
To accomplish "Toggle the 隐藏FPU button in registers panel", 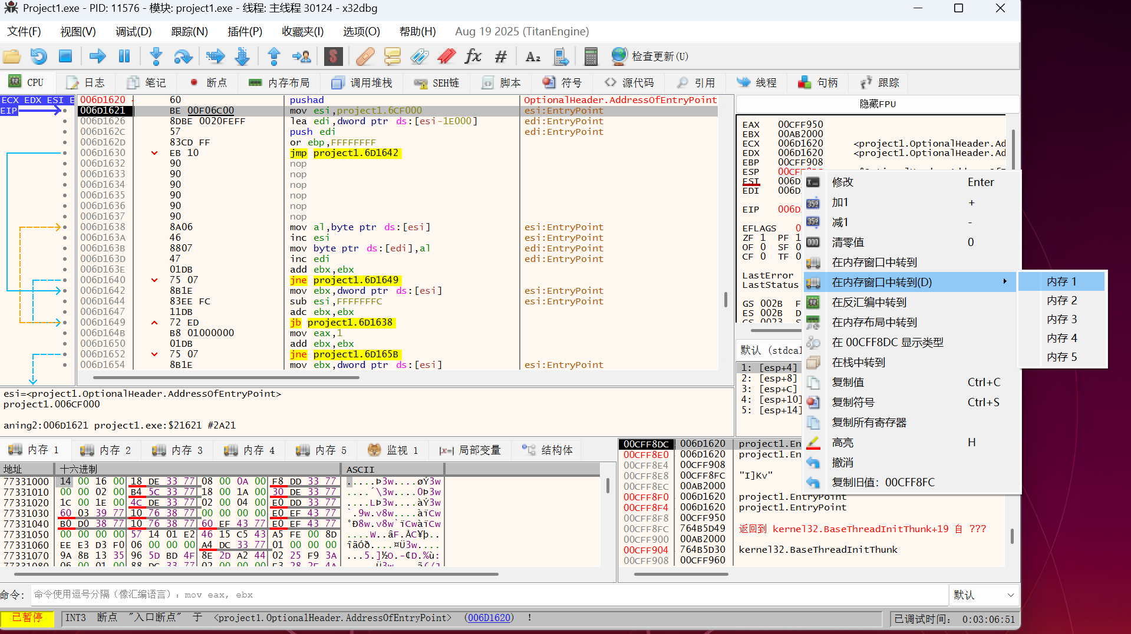I will (877, 104).
